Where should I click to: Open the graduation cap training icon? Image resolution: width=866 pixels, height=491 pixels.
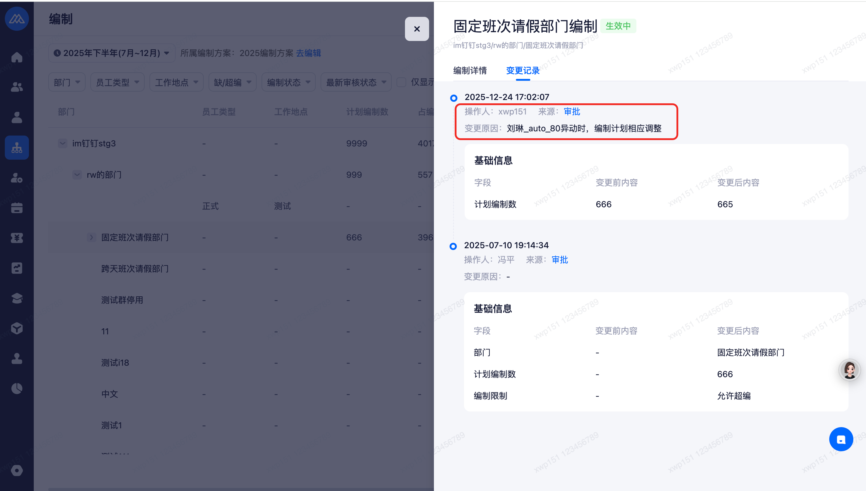[x=17, y=298]
